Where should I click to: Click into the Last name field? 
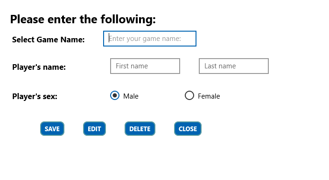pos(234,66)
